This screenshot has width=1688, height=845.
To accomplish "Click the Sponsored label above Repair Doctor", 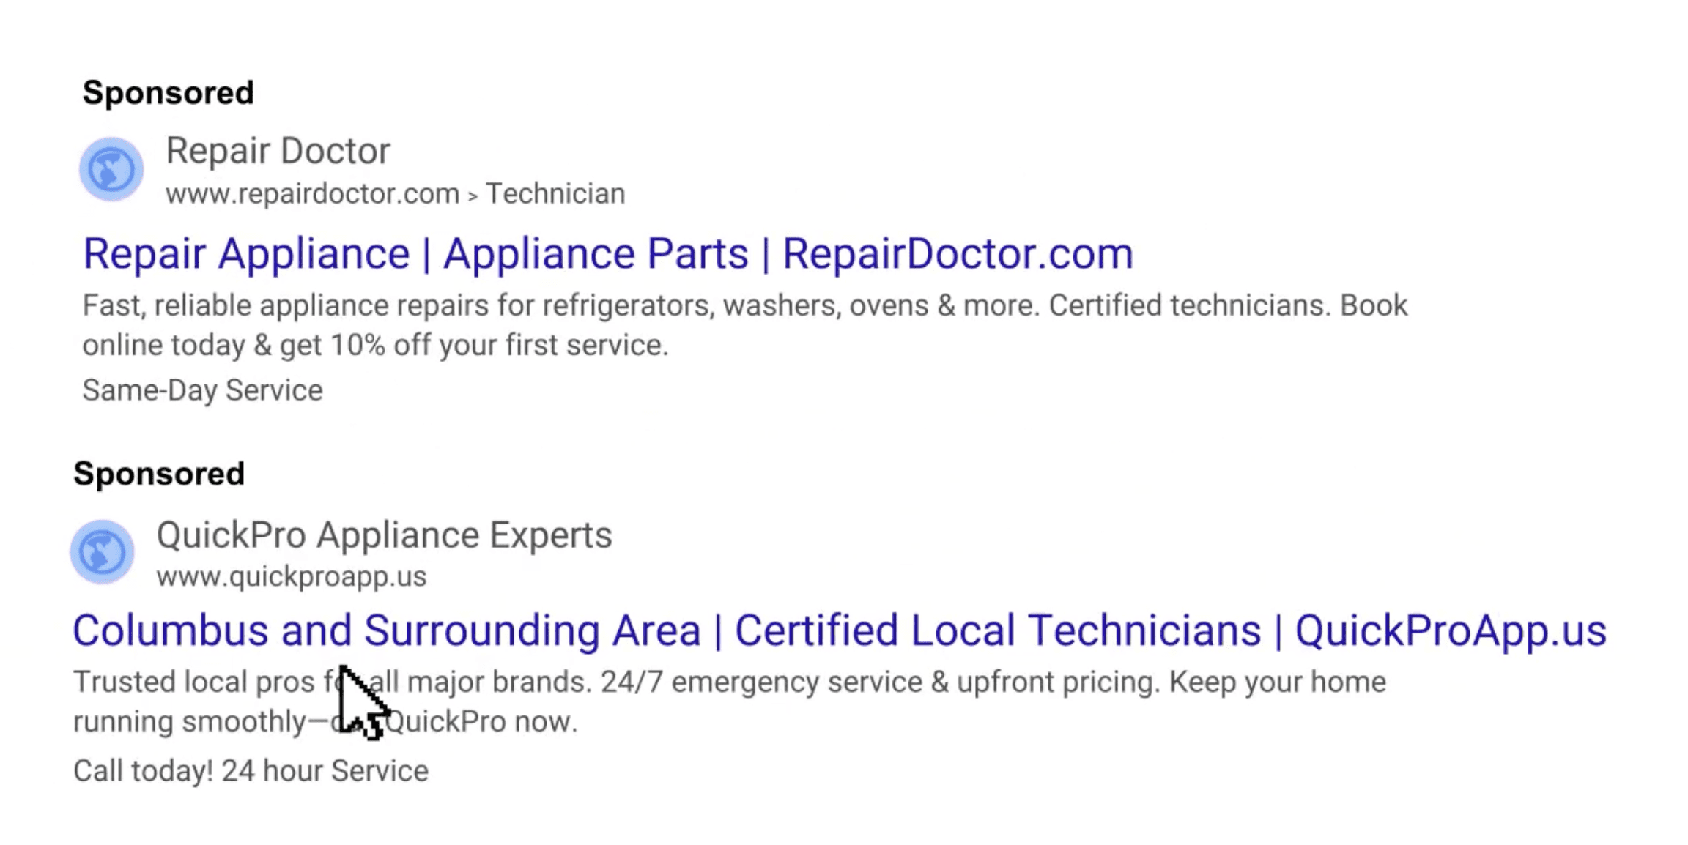I will pyautogui.click(x=168, y=93).
